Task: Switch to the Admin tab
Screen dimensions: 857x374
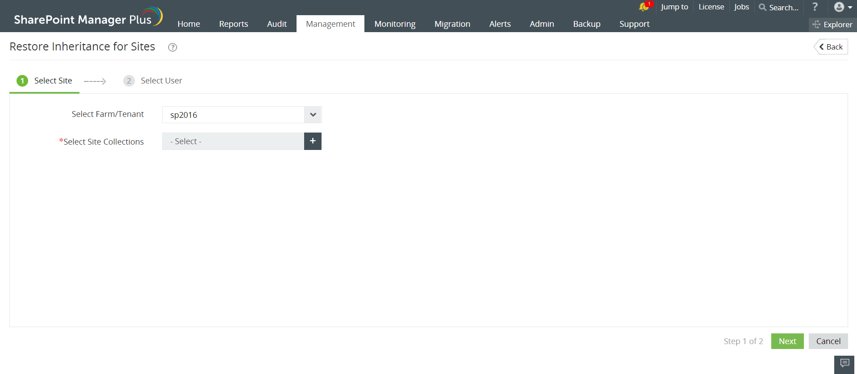Action: (542, 24)
